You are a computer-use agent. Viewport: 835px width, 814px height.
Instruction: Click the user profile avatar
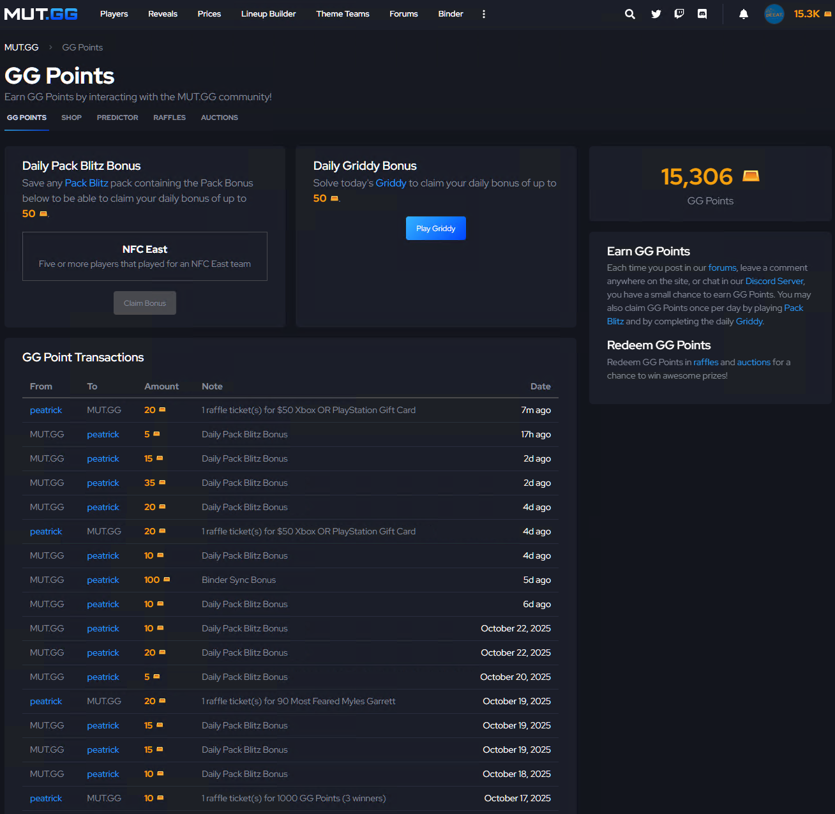pos(774,14)
